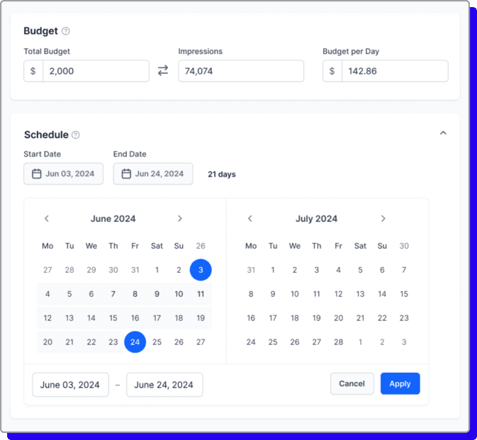The height and width of the screenshot is (440, 477).
Task: Click the next arrow beside July 2024
Action: pyautogui.click(x=383, y=219)
